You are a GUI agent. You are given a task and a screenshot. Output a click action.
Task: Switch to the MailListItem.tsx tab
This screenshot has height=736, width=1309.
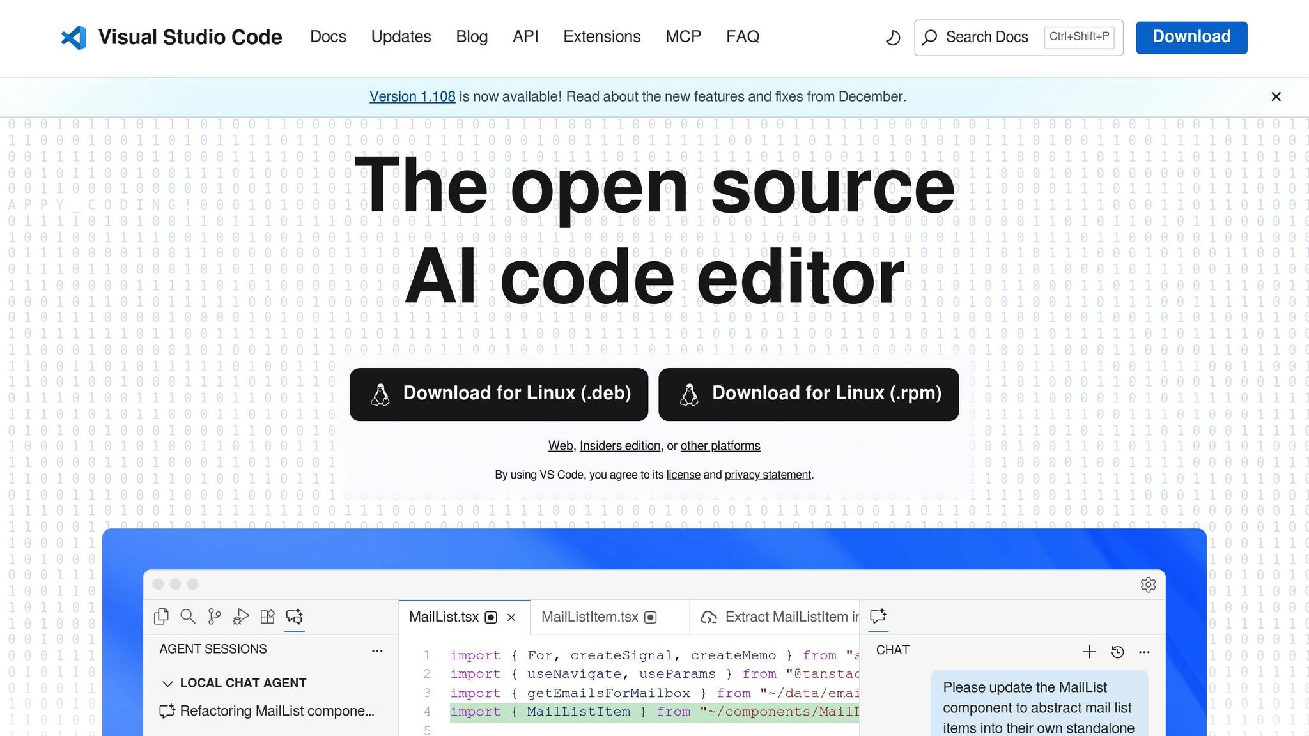coord(589,617)
